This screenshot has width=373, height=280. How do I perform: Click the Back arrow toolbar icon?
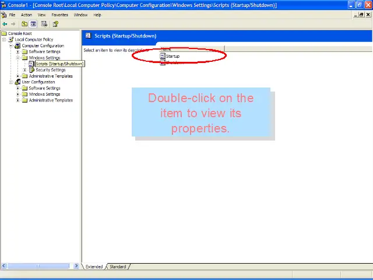(x=5, y=24)
